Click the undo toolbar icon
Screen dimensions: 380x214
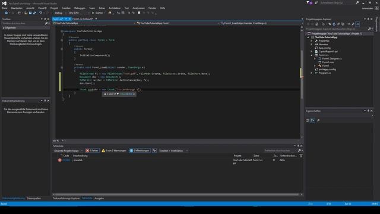coord(40,13)
